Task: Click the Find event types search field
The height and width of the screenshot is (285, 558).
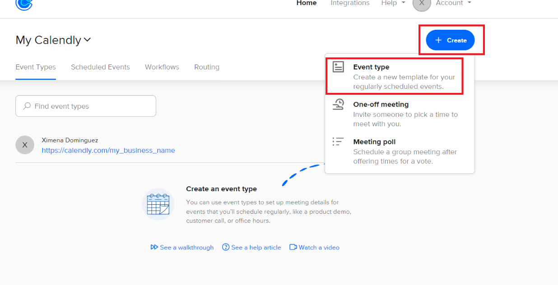Action: tap(90, 106)
